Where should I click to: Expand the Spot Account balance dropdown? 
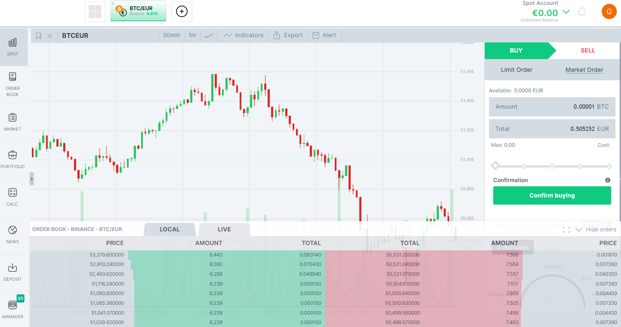pos(566,12)
